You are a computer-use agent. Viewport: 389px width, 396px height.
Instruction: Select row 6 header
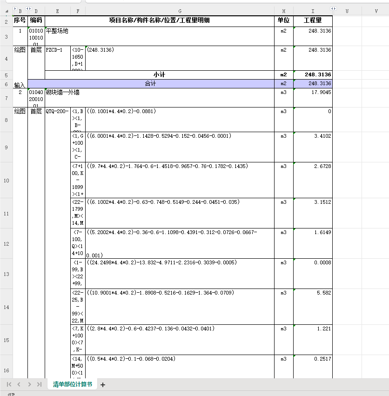[7, 84]
